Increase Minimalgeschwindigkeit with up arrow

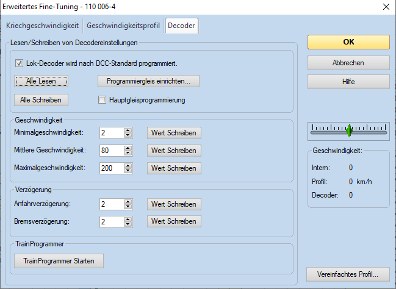(128, 130)
